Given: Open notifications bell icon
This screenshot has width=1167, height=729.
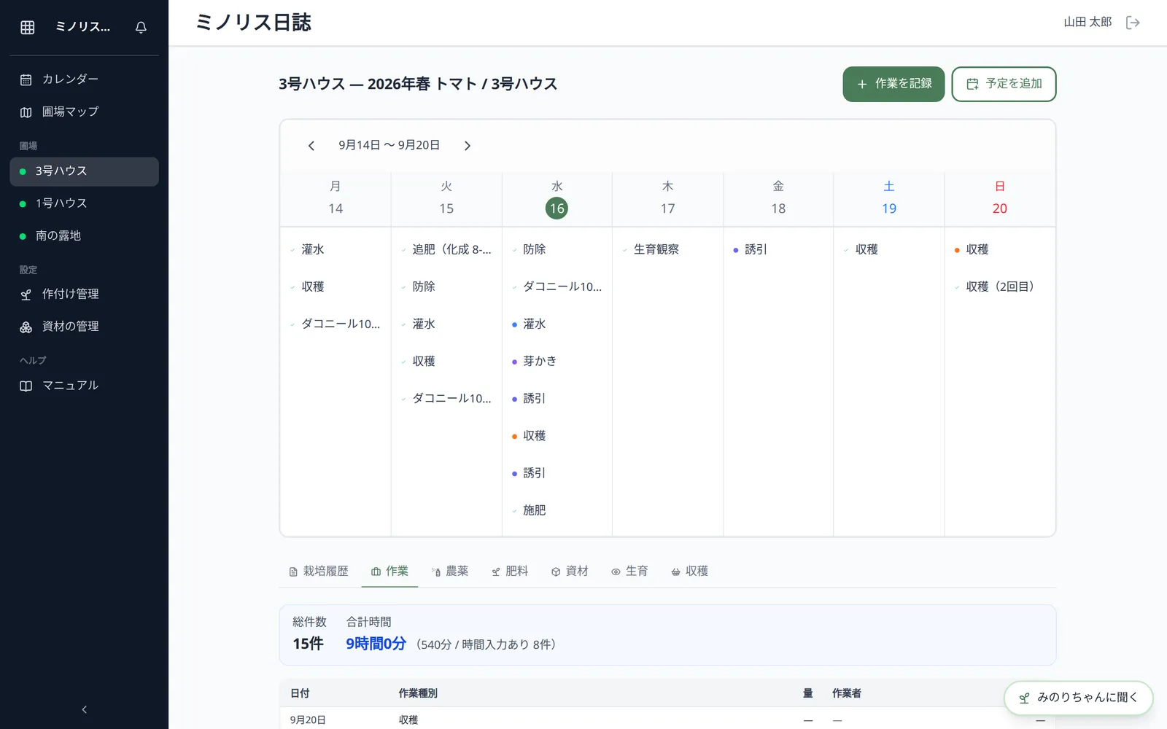Looking at the screenshot, I should pos(141,27).
